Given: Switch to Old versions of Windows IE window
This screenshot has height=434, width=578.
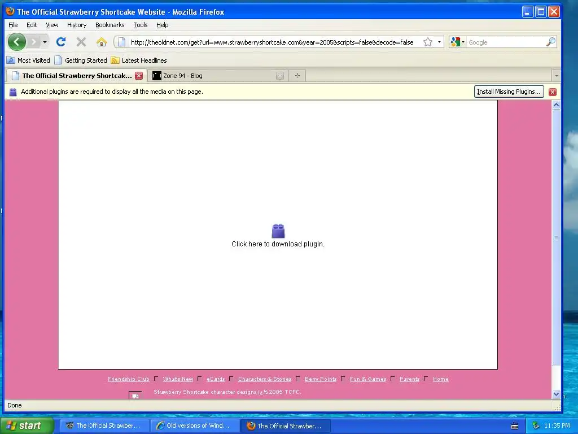Looking at the screenshot, I should tap(195, 426).
